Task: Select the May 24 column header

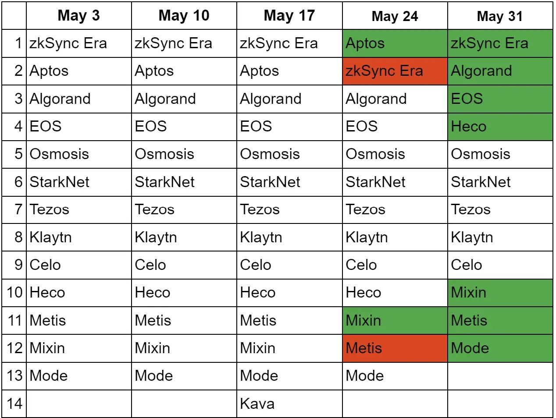Action: [395, 16]
